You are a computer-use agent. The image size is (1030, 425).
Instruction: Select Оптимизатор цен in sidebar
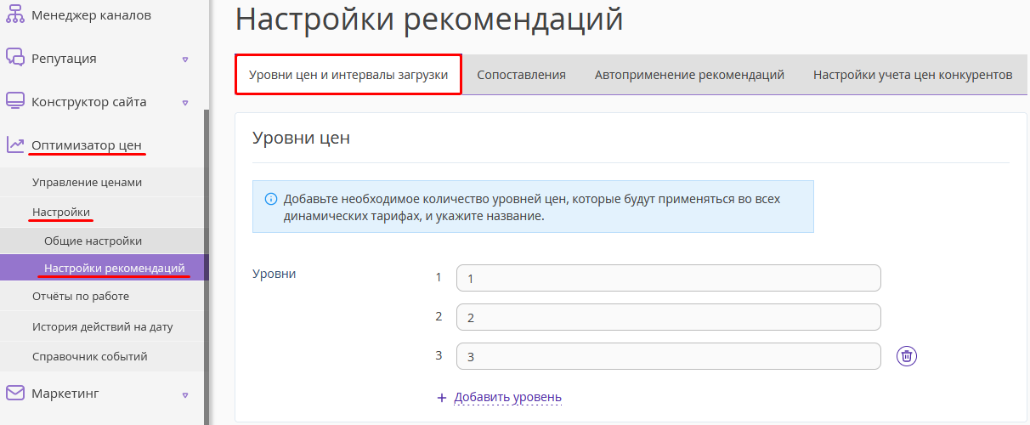(x=87, y=145)
